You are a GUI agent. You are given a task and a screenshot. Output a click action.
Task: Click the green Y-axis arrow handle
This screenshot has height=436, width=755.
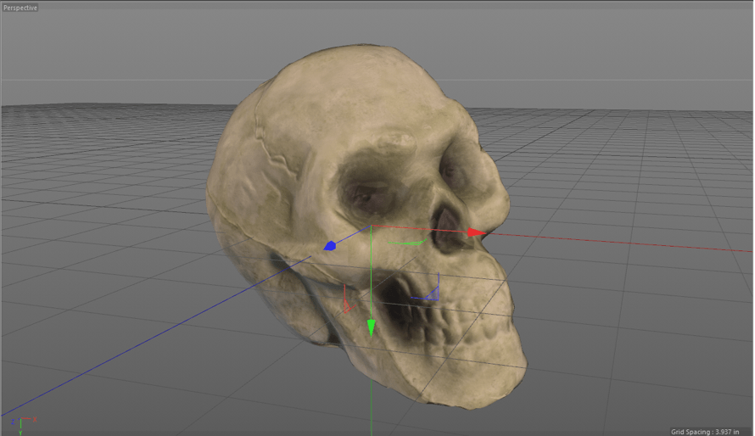click(371, 327)
